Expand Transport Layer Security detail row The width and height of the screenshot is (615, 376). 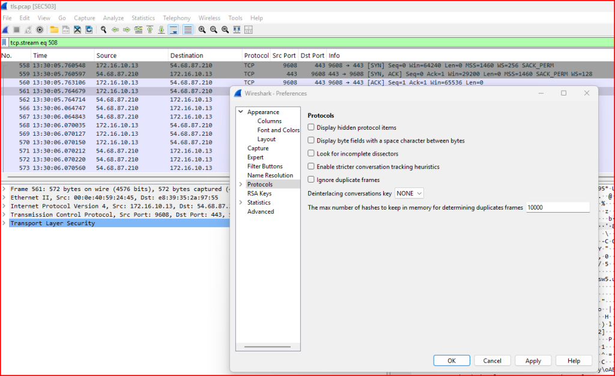[x=4, y=223]
